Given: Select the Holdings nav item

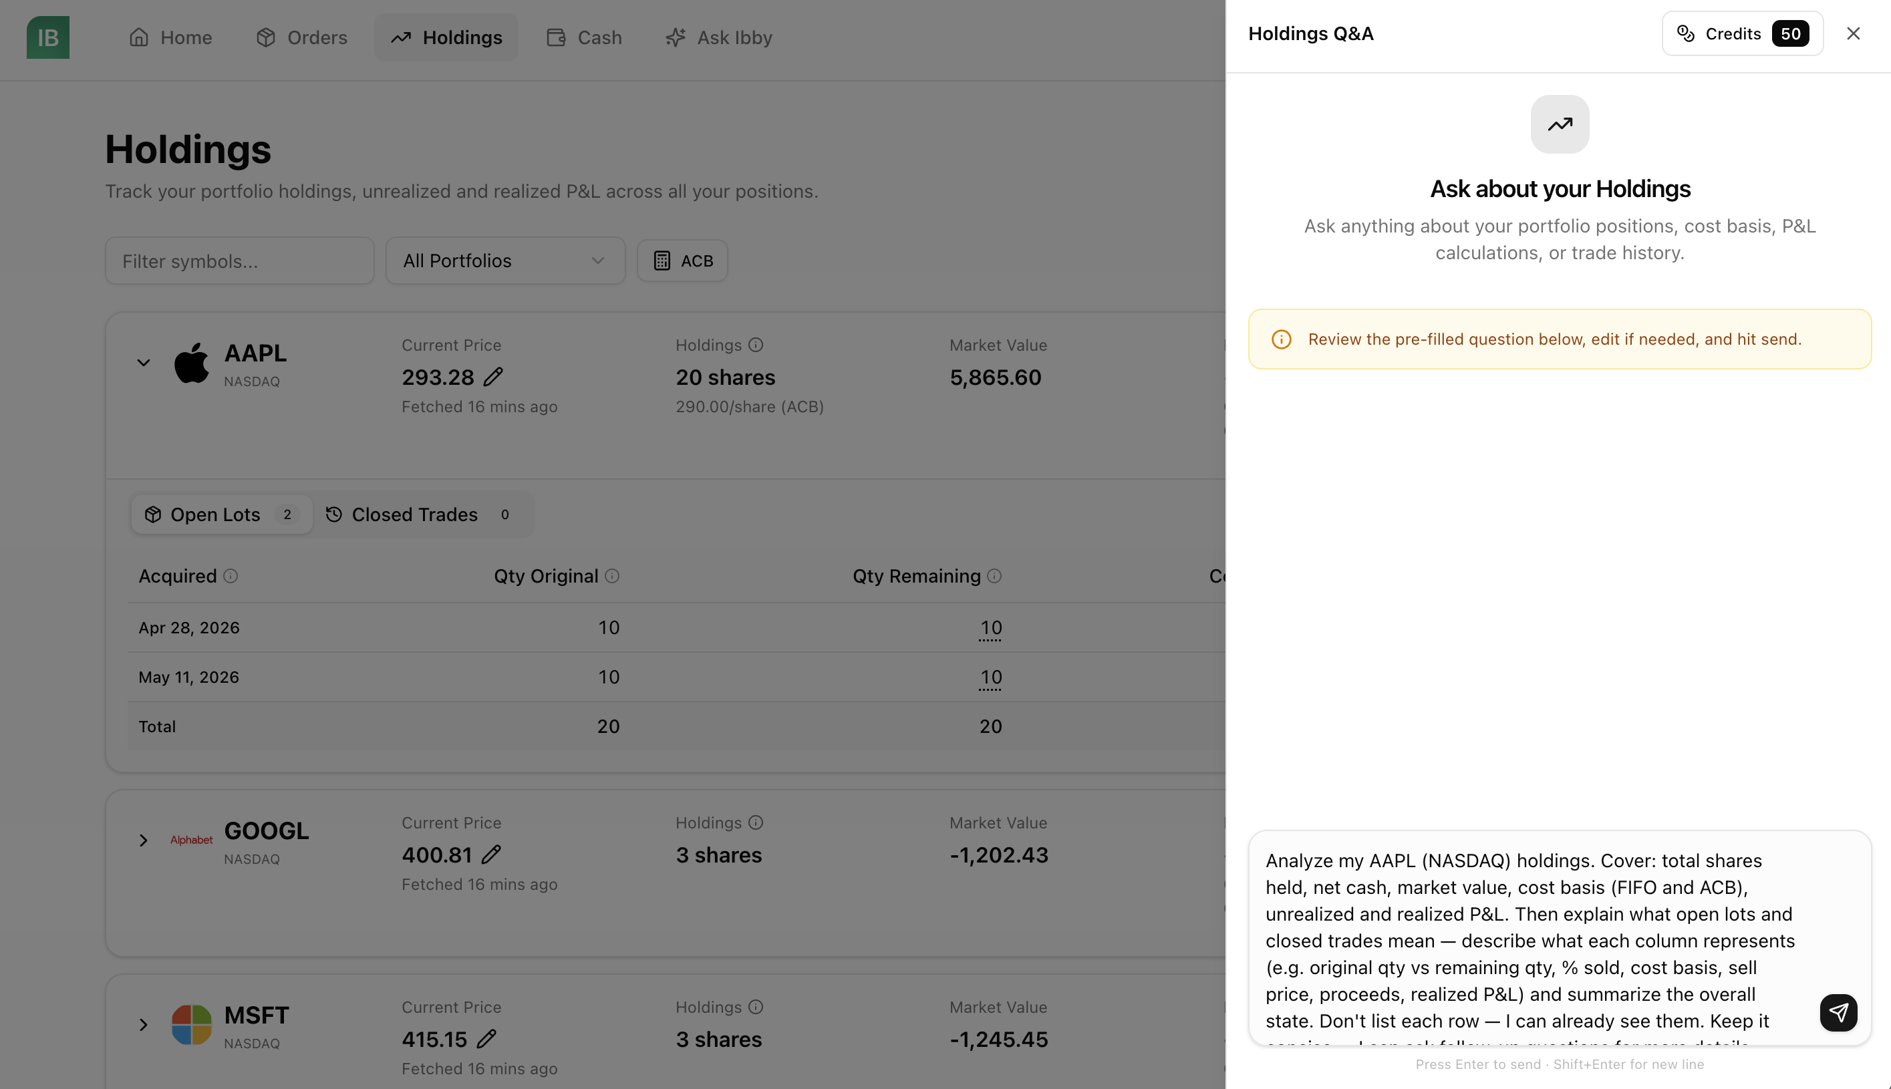Looking at the screenshot, I should coord(446,37).
